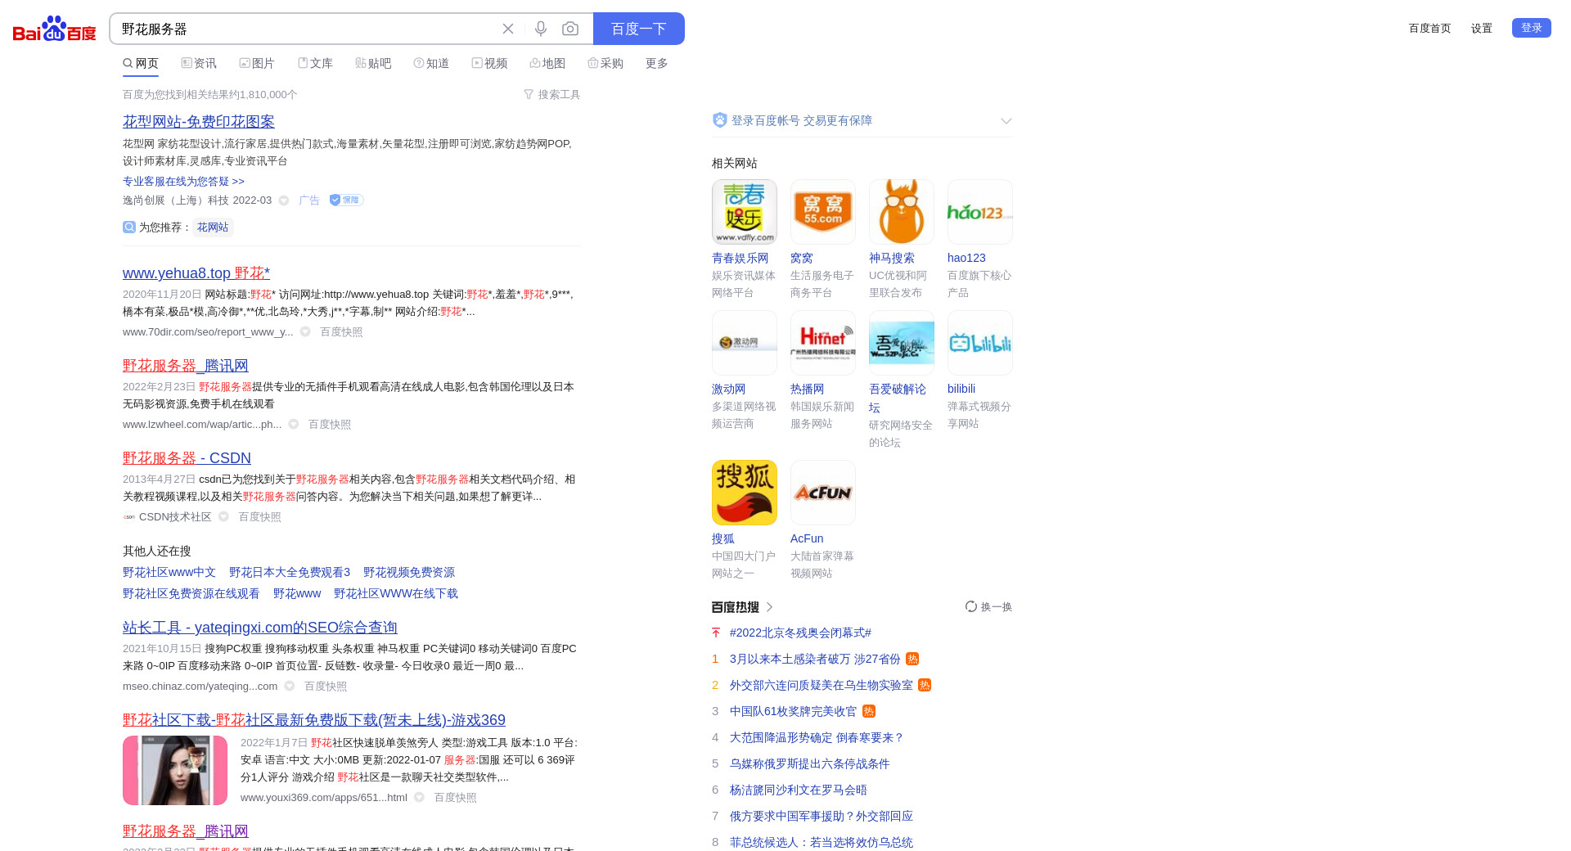
Task: Switch to the 图片 tab
Action: (x=257, y=64)
